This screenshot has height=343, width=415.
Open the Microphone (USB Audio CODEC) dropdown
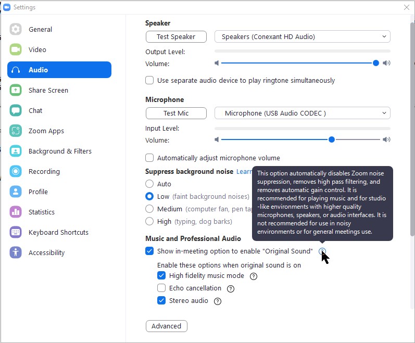click(302, 113)
